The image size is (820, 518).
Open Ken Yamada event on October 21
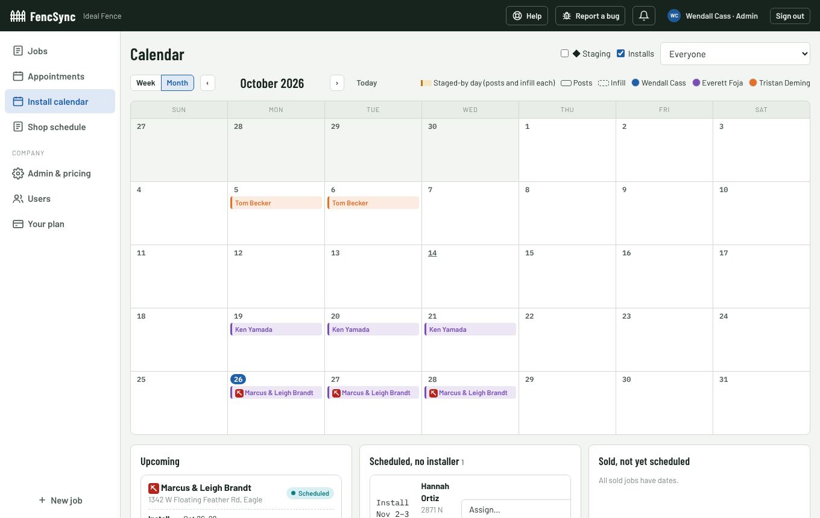pos(470,329)
